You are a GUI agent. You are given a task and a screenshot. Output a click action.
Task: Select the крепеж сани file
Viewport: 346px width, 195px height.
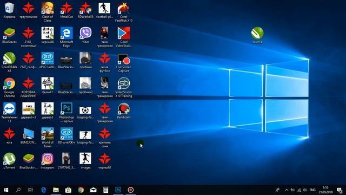(x=104, y=138)
